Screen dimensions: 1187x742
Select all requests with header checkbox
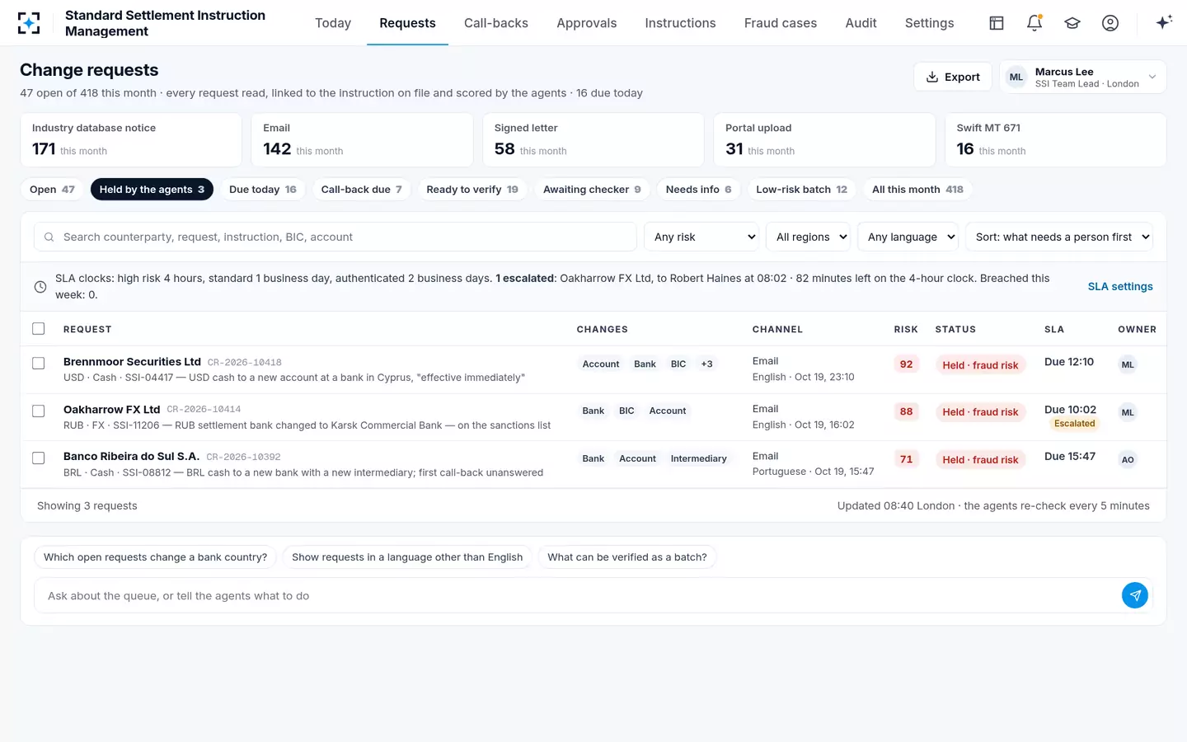pyautogui.click(x=39, y=329)
